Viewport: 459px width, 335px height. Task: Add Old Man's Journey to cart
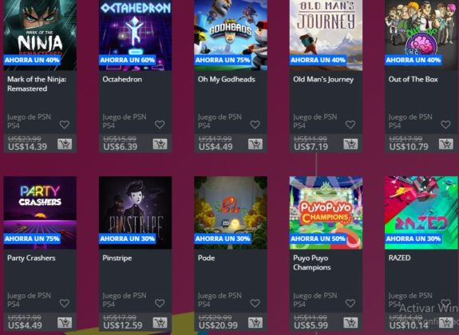coord(350,144)
